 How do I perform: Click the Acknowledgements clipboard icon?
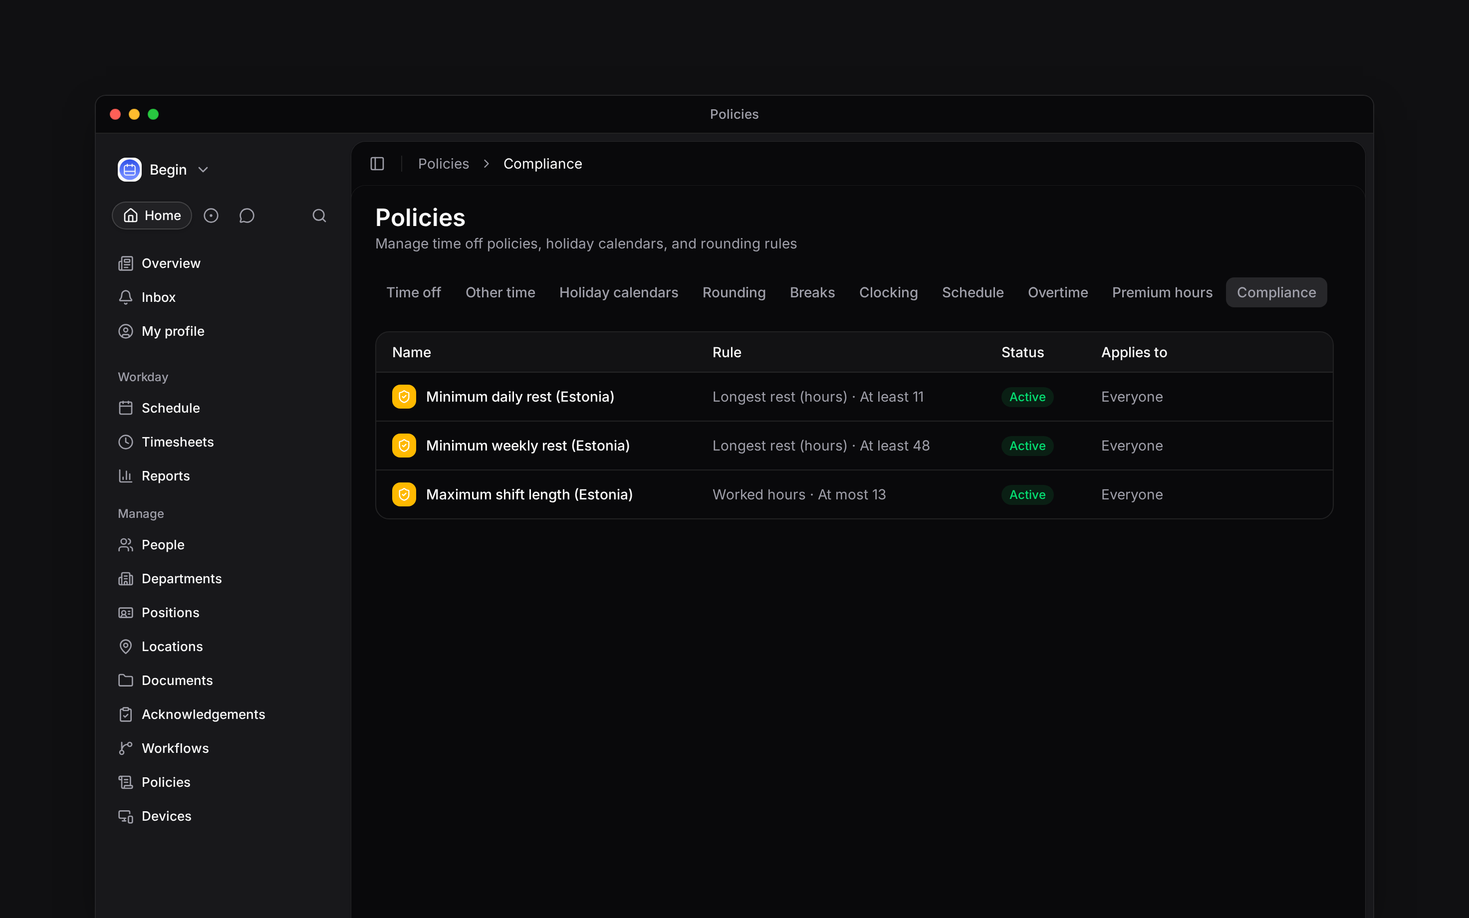tap(126, 714)
